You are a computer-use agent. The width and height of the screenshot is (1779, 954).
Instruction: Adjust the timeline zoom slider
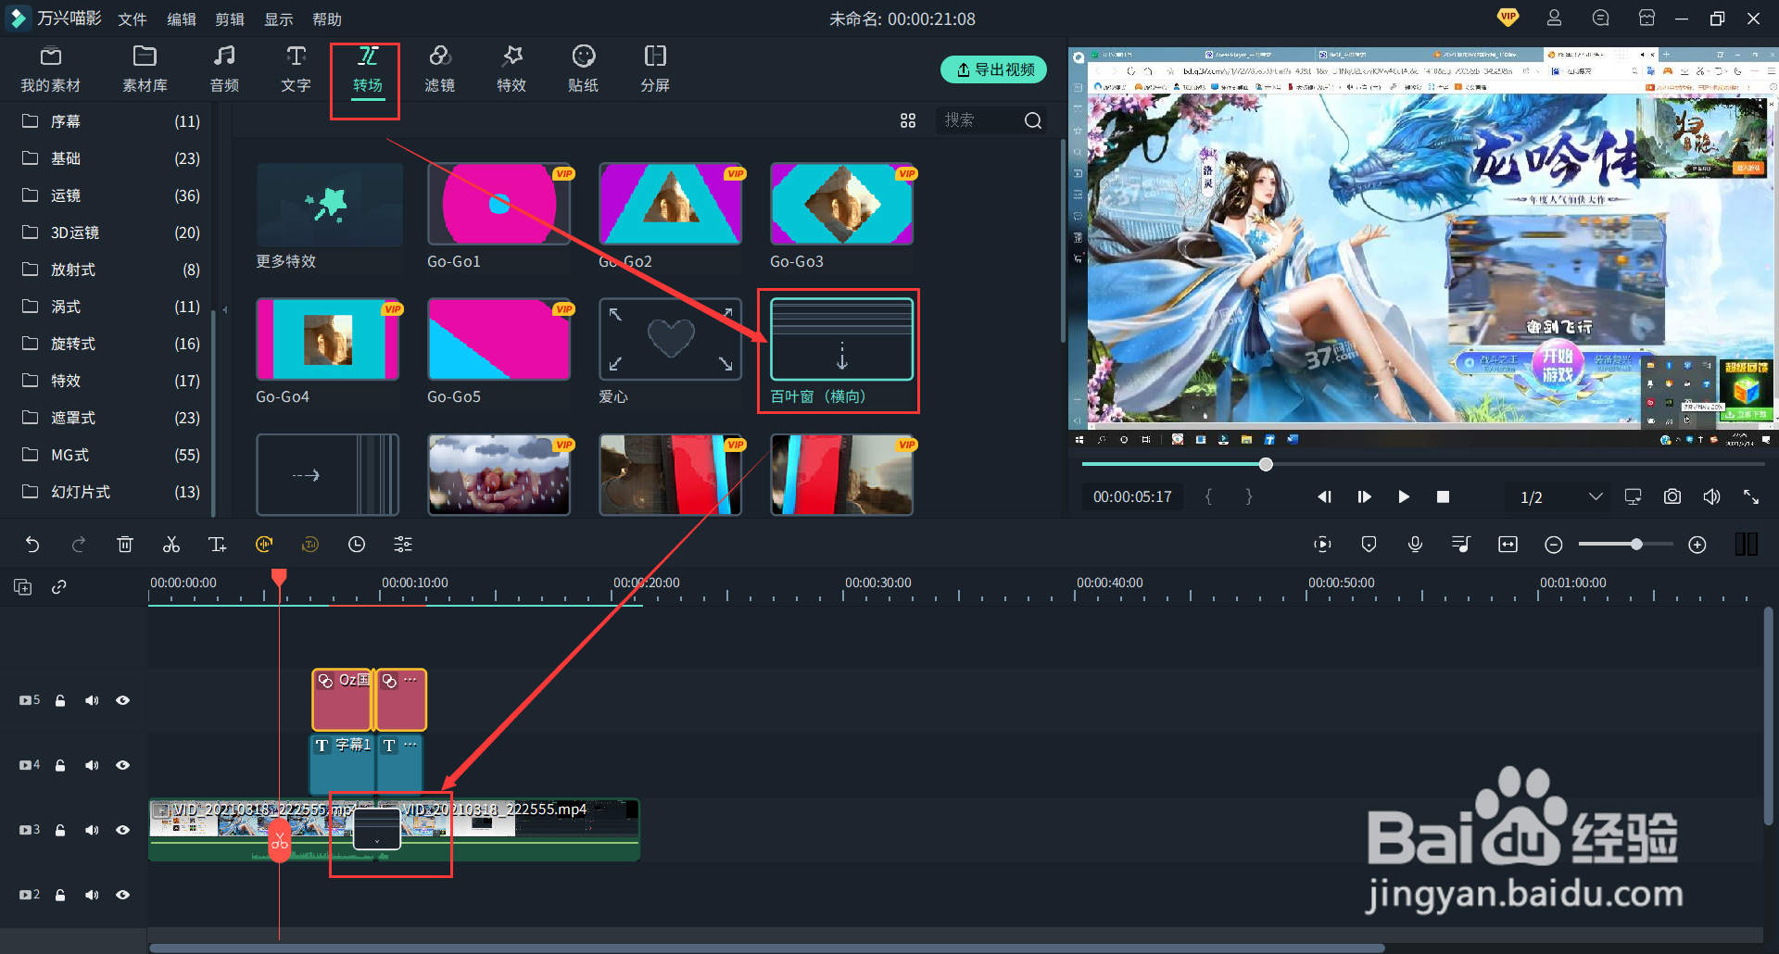click(1637, 545)
